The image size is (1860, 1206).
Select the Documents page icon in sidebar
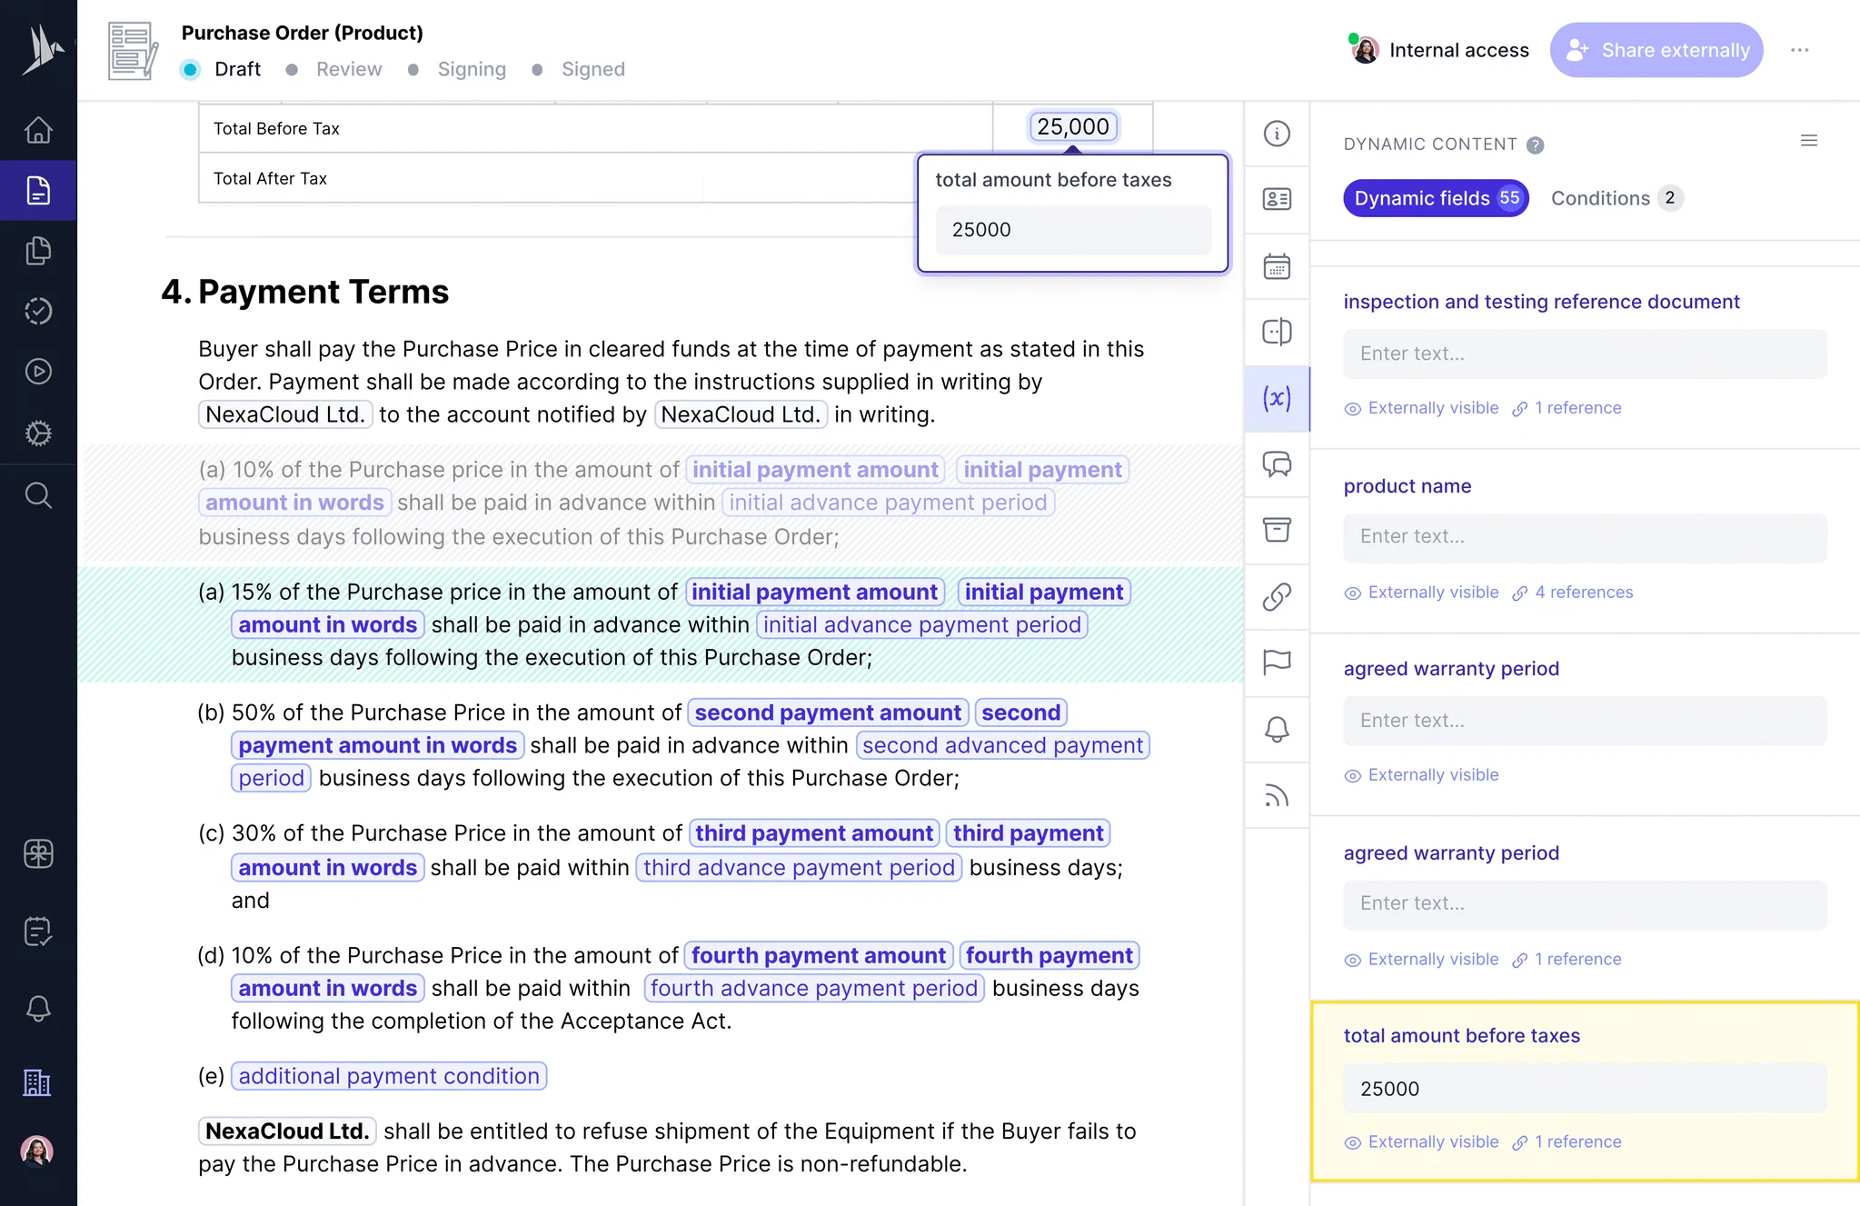(38, 191)
